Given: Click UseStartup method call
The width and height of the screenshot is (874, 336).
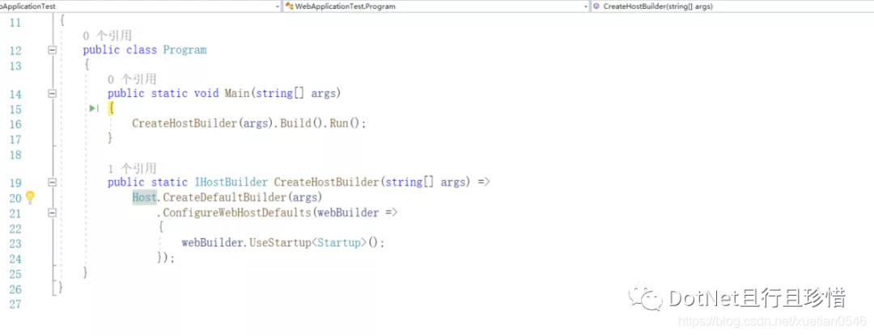Looking at the screenshot, I should coord(280,243).
